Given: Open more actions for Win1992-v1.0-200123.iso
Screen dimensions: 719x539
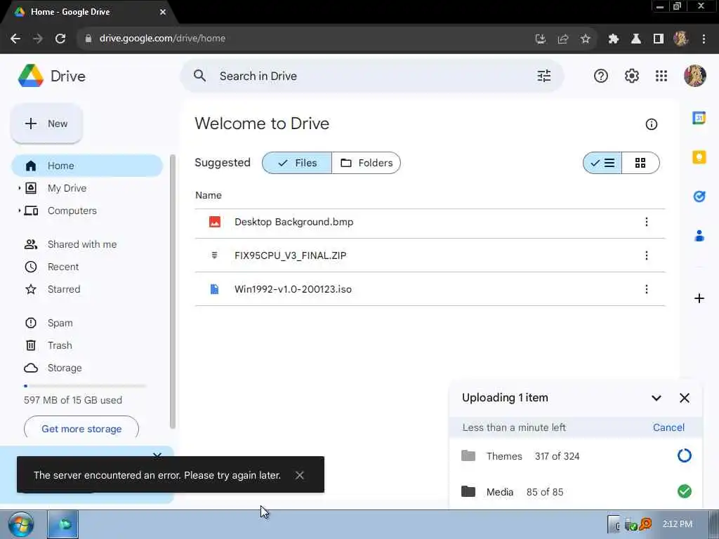Looking at the screenshot, I should [646, 289].
